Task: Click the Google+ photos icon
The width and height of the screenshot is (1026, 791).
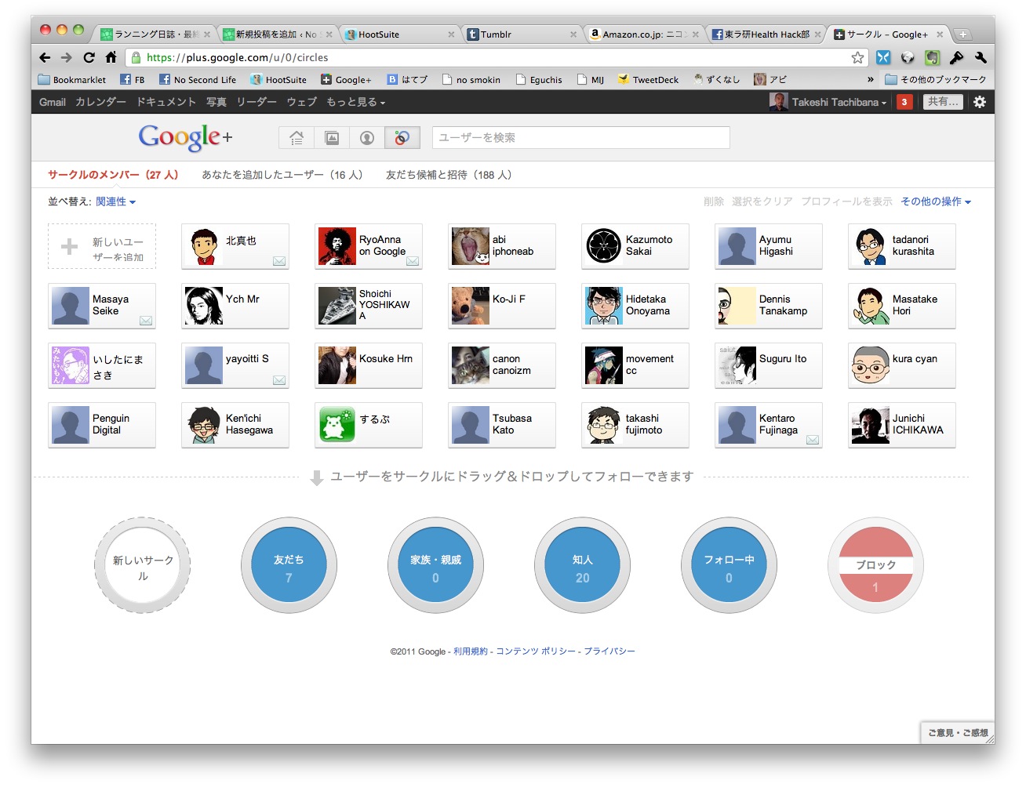Action: pos(332,138)
